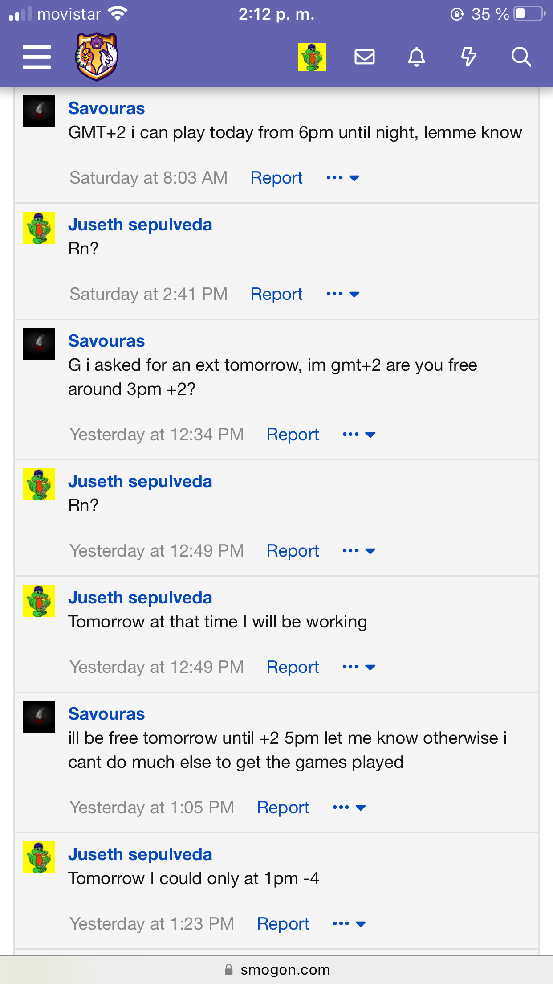Open the lightning bolt what's new
The width and height of the screenshot is (553, 984).
468,57
